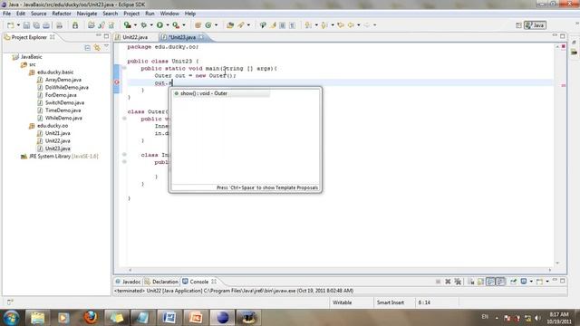Click the Debug bug icon
The width and height of the screenshot is (580, 326).
click(144, 25)
